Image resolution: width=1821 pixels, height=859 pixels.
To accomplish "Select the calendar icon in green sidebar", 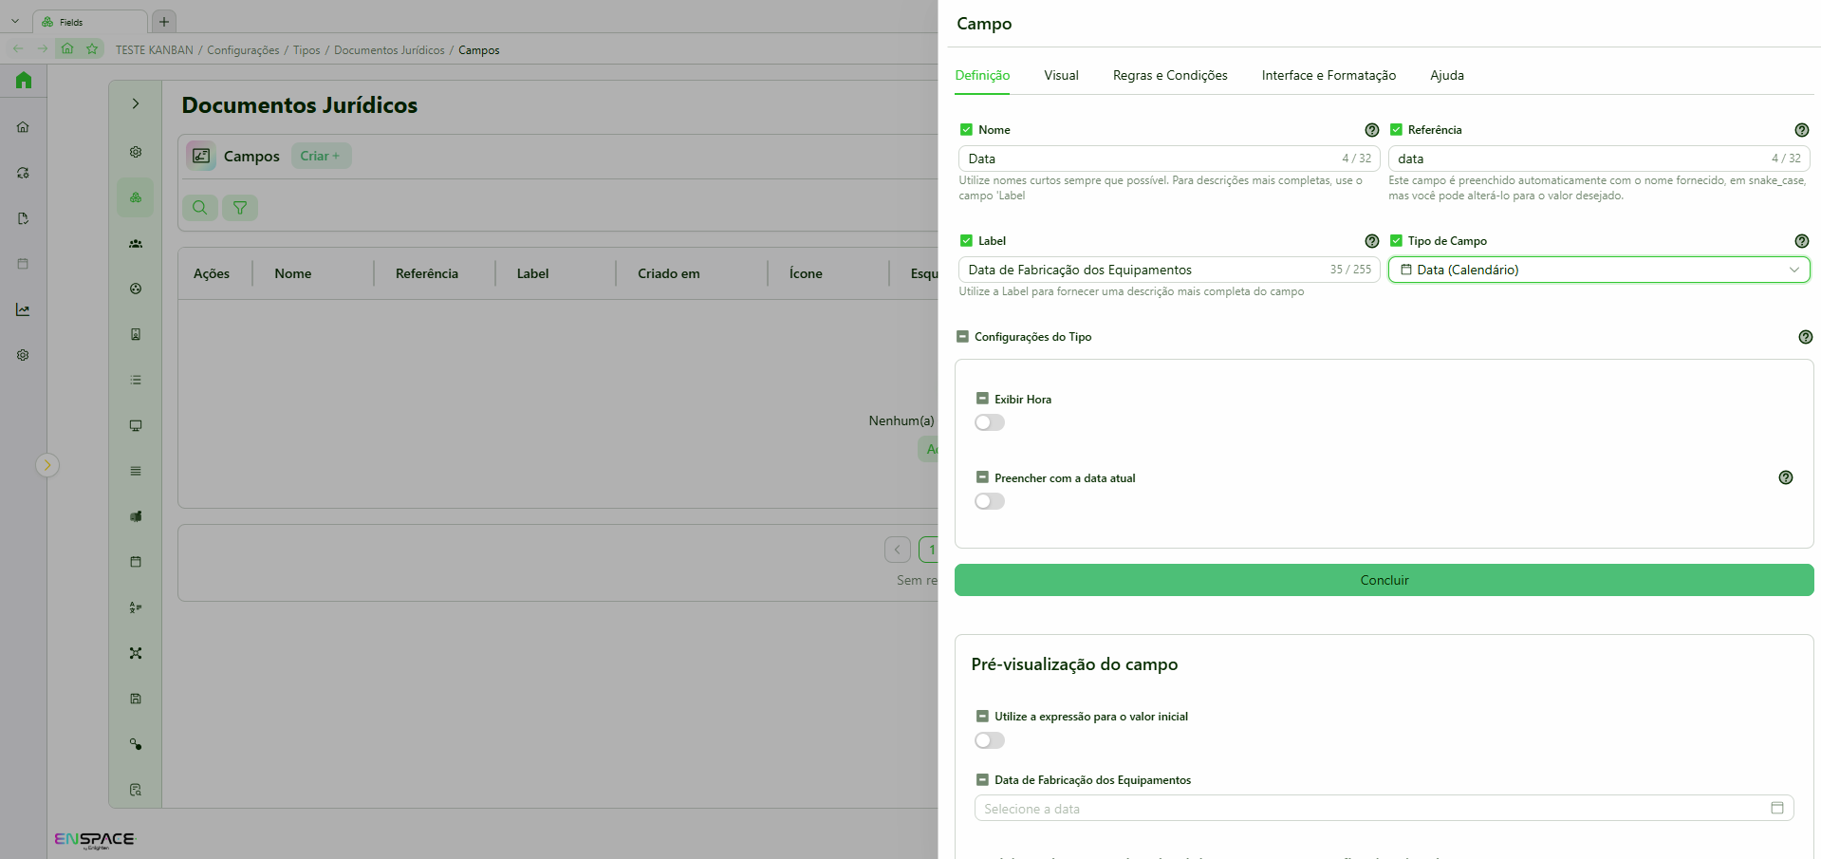I will 136,562.
